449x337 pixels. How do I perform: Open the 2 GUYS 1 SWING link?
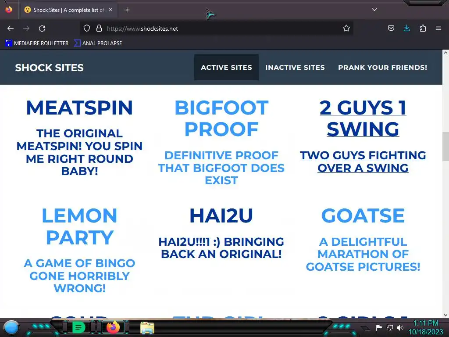[x=363, y=118]
